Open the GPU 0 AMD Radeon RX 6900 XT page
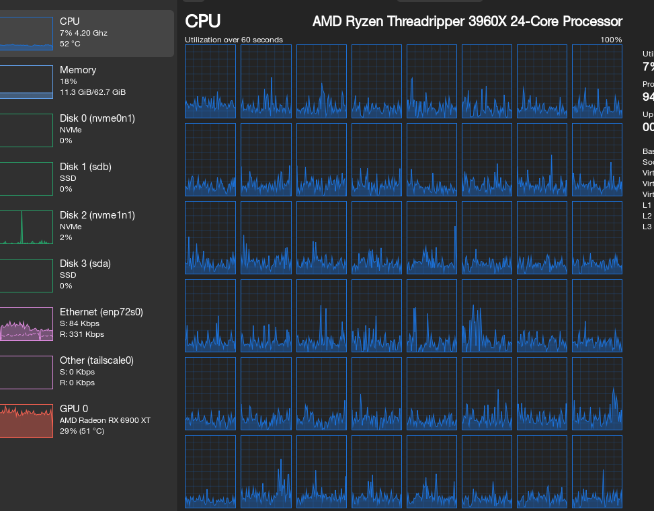 [86, 420]
